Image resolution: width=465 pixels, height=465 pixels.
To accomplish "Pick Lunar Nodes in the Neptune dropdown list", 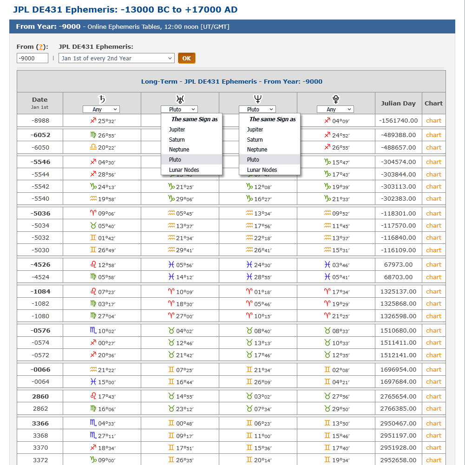I will click(269, 170).
